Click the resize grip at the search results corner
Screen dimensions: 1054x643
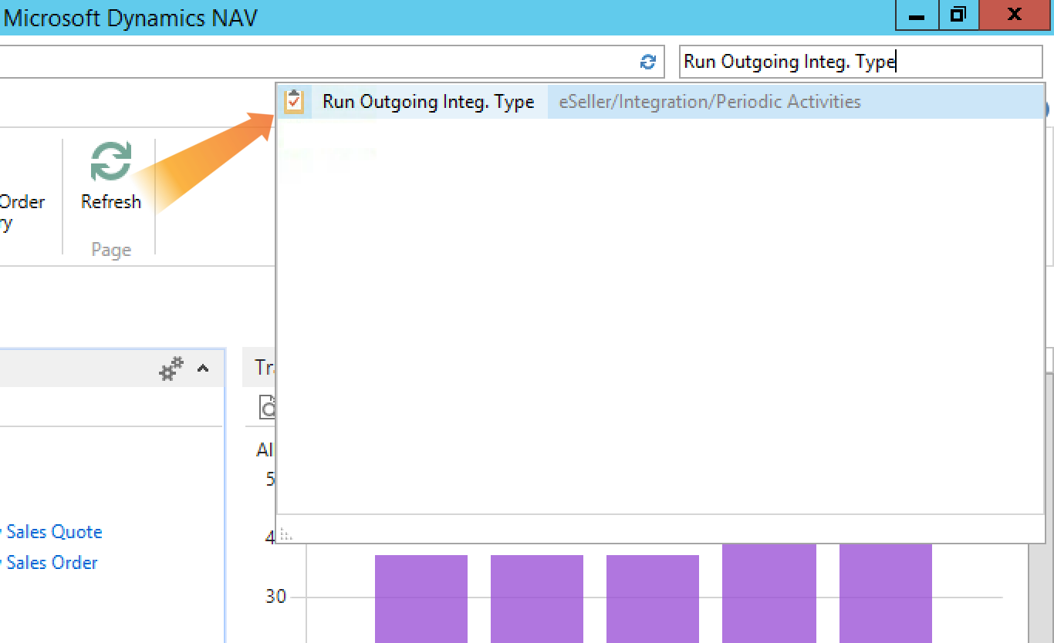pyautogui.click(x=285, y=534)
